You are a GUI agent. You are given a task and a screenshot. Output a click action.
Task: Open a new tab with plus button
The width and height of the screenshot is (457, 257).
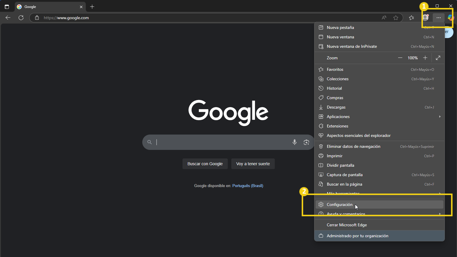pos(92,7)
